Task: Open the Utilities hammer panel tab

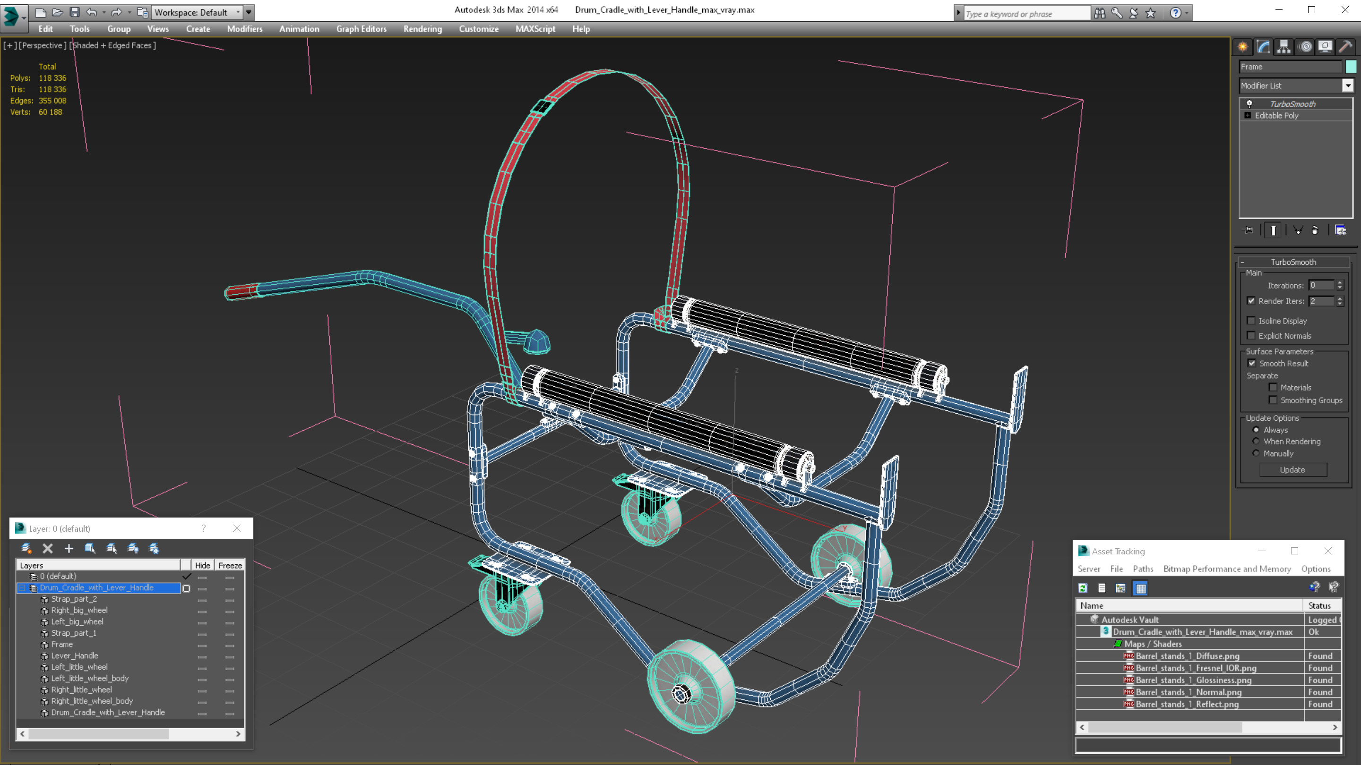Action: pos(1345,47)
